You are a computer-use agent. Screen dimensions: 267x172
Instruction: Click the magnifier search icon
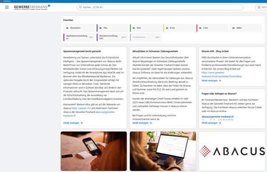click(x=80, y=7)
